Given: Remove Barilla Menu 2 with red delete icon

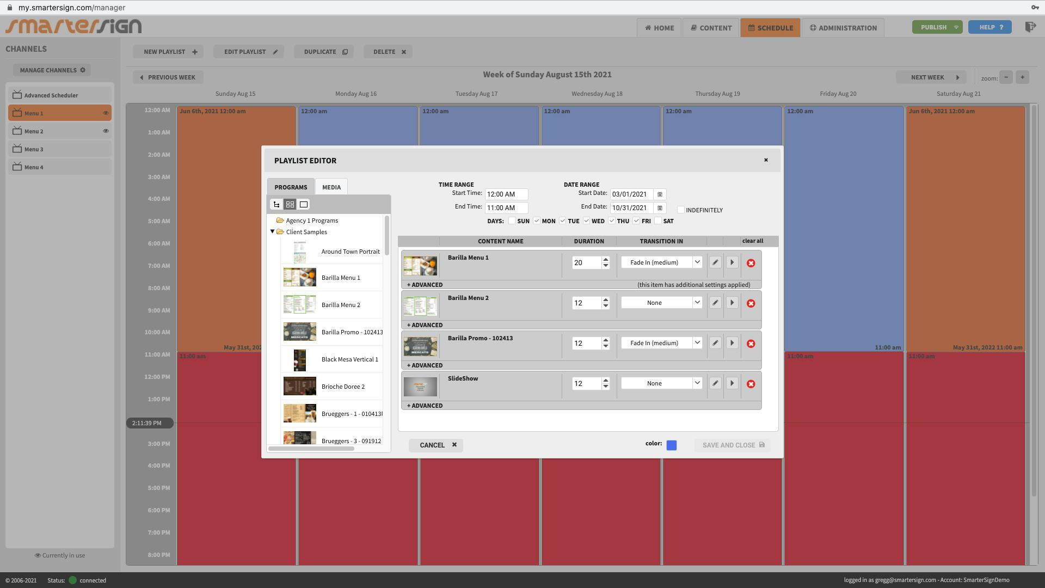Looking at the screenshot, I should (751, 303).
